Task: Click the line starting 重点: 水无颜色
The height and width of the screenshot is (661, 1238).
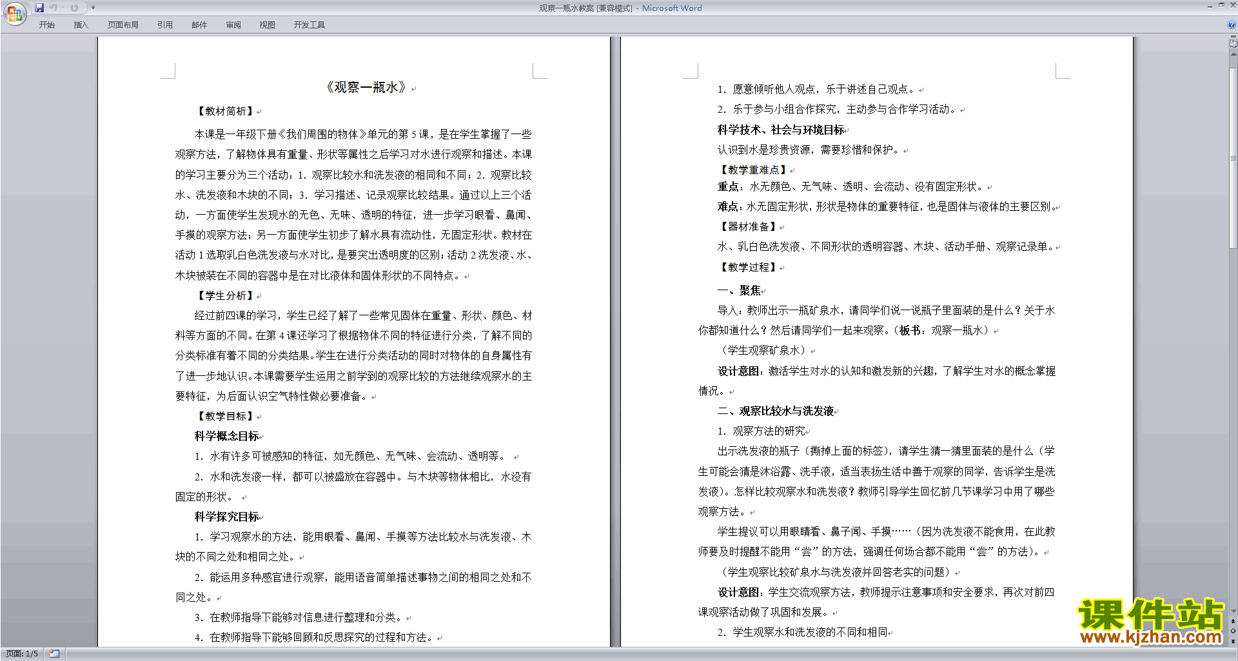Action: tap(852, 187)
